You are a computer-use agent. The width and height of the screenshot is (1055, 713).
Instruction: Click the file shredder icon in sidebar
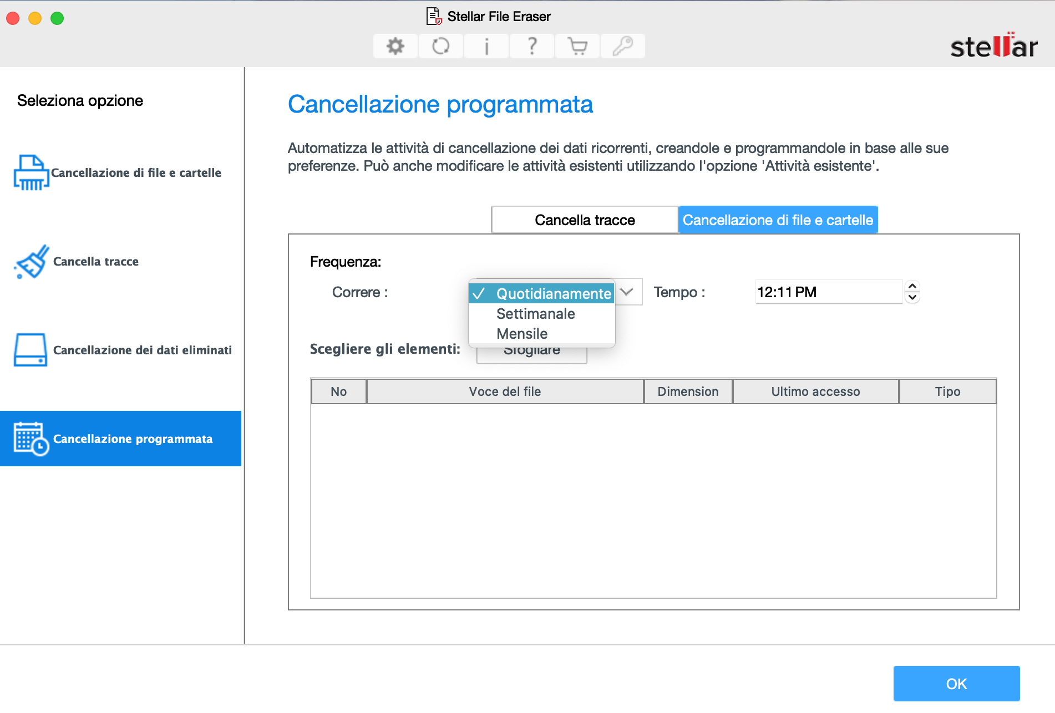click(31, 172)
